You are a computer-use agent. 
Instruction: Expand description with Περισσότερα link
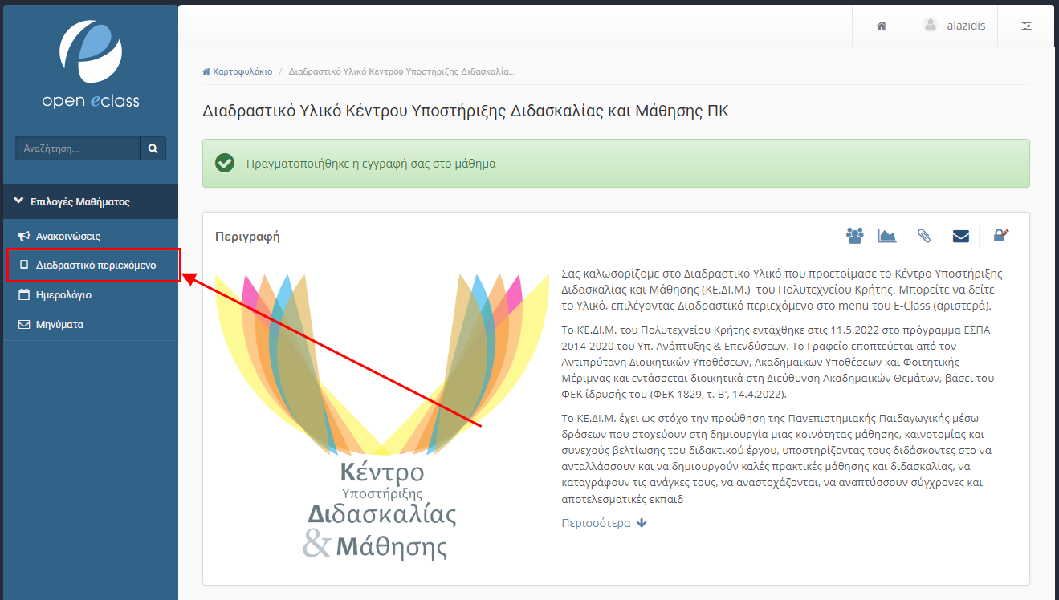[604, 523]
